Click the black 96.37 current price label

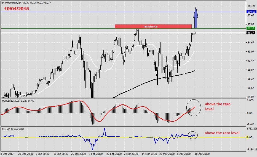(x=251, y=33)
